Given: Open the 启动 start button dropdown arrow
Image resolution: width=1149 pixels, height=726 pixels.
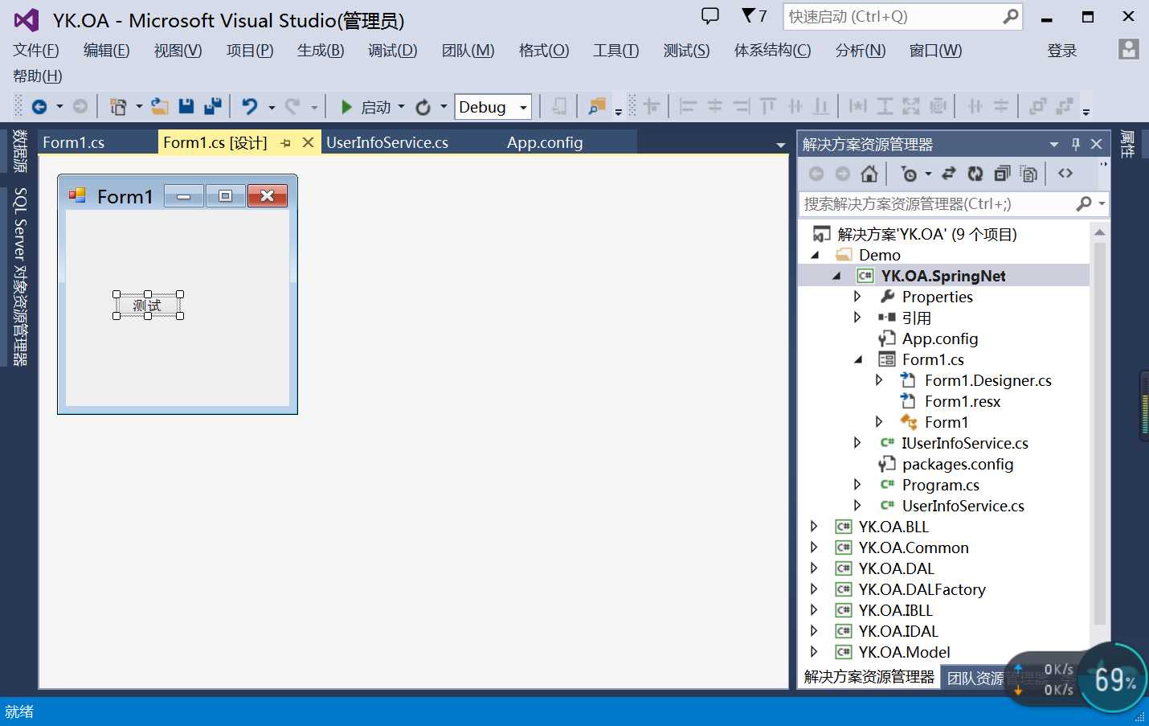Looking at the screenshot, I should point(402,107).
